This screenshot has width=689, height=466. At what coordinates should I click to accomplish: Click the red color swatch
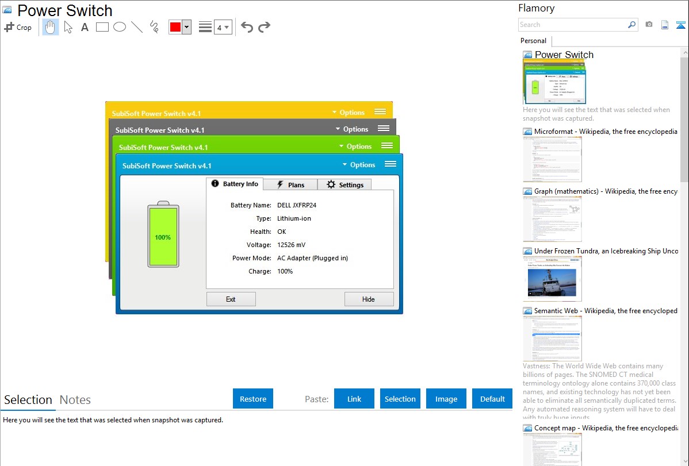(175, 27)
